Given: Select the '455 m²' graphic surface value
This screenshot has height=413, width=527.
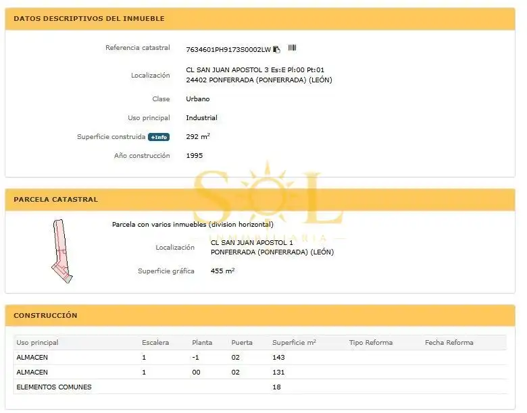Looking at the screenshot, I should (222, 271).
